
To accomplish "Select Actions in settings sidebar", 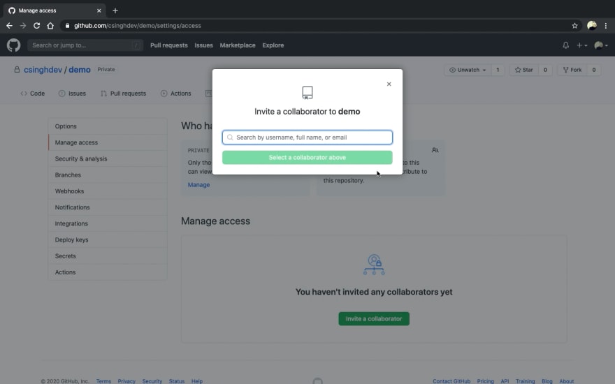I will [x=108, y=272].
